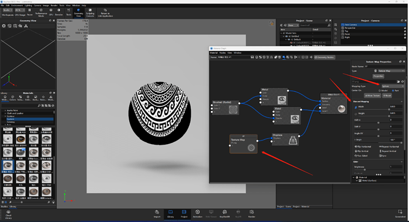The width and height of the screenshot is (409, 222).
Task: Select the Free Camera row in camera list
Action: [x=373, y=25]
